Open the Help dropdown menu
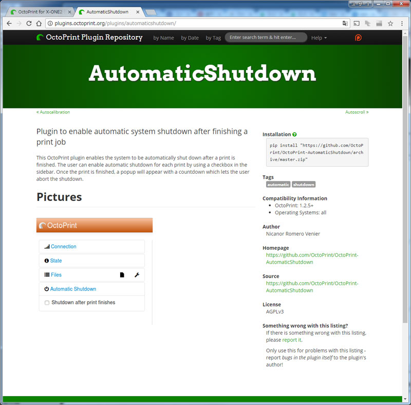Screen dimensions: 411x405 (x=319, y=38)
